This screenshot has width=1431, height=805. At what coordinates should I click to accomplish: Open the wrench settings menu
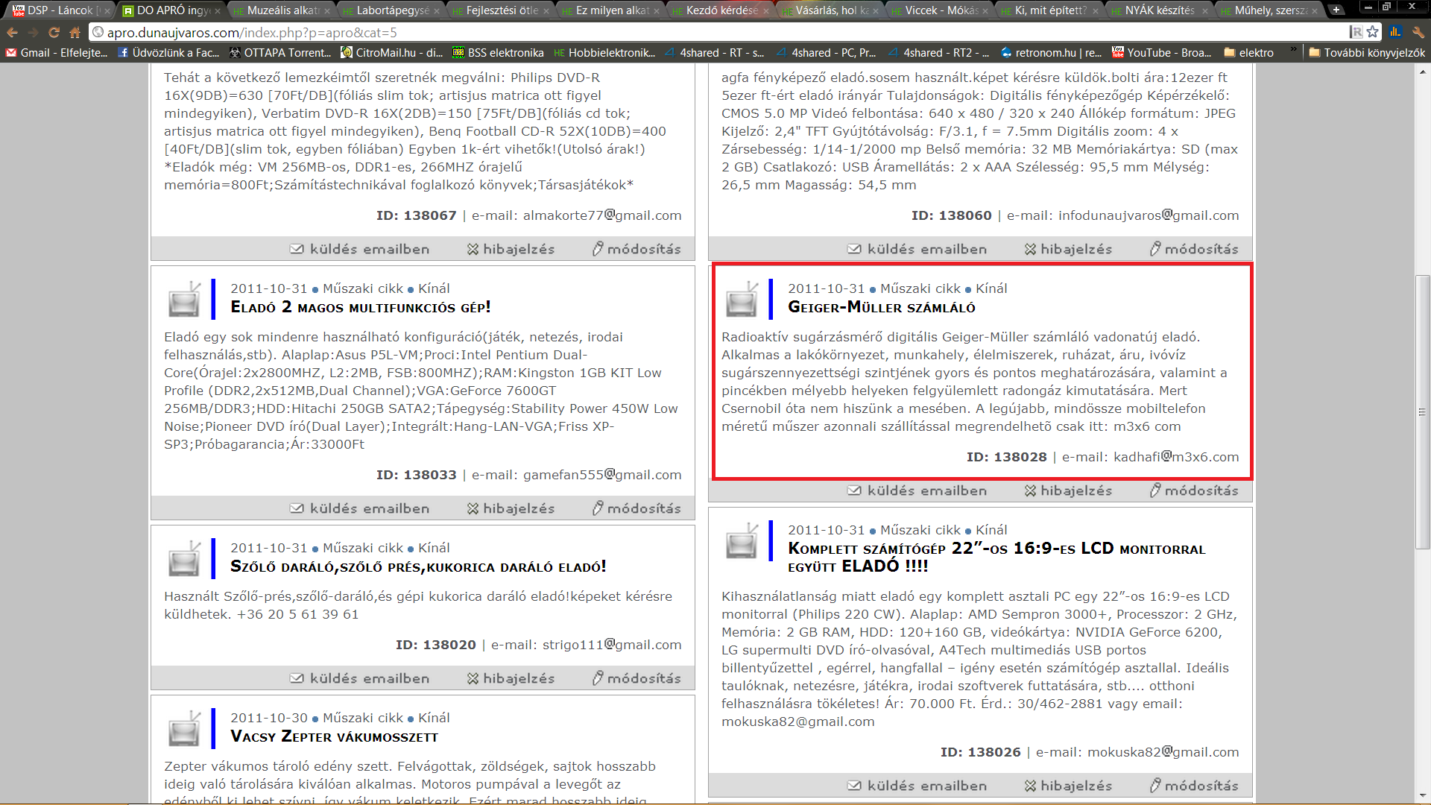pyautogui.click(x=1418, y=32)
